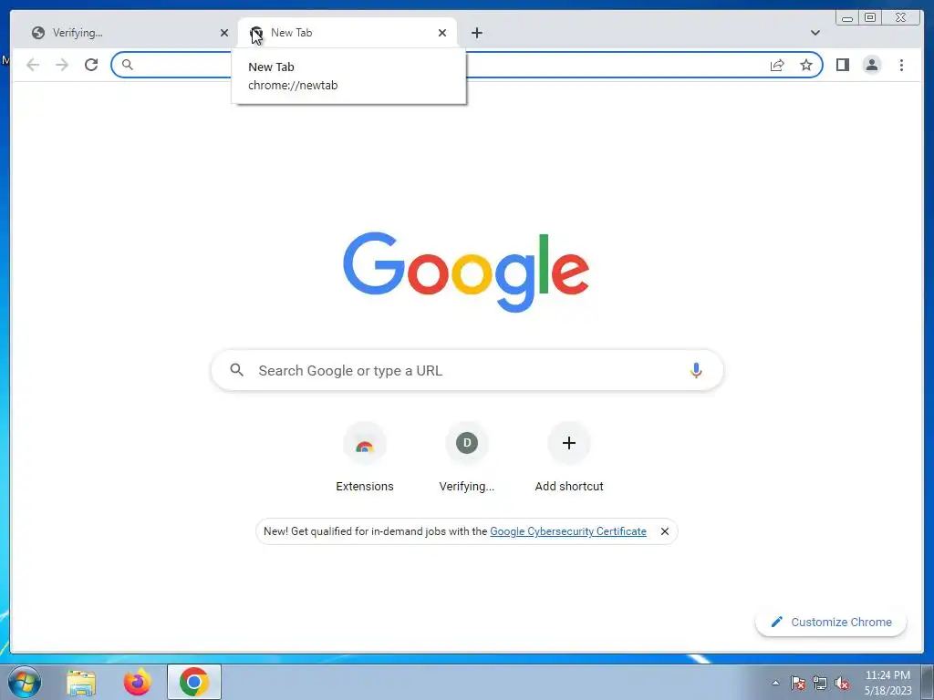Open Windows Explorer from the taskbar
The height and width of the screenshot is (700, 934).
[x=81, y=682]
